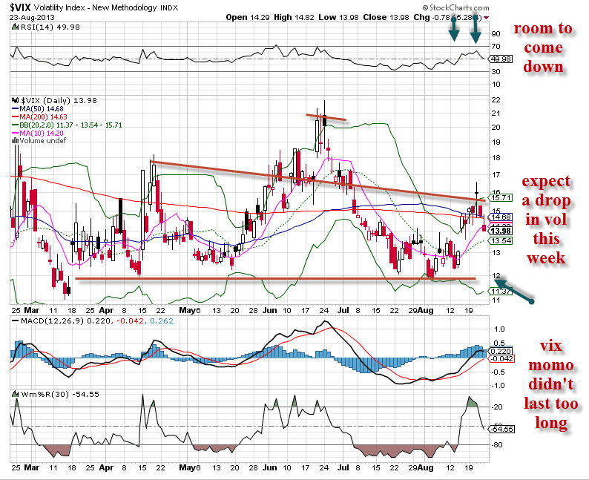The width and height of the screenshot is (589, 480).
Task: Click the teal arrow pointing at support line
Action: pyautogui.click(x=514, y=290)
